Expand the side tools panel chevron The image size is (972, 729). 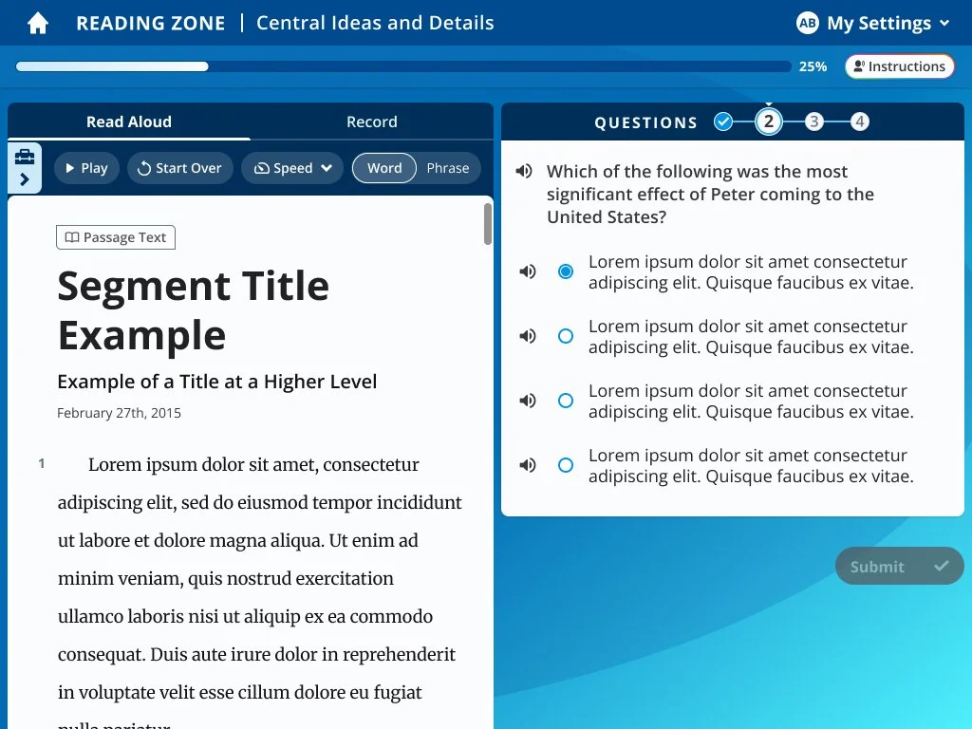coord(24,179)
